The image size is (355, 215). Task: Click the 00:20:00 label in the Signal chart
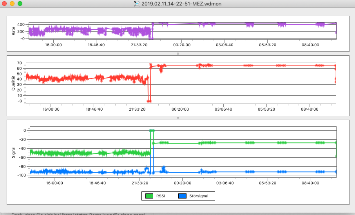click(182, 183)
